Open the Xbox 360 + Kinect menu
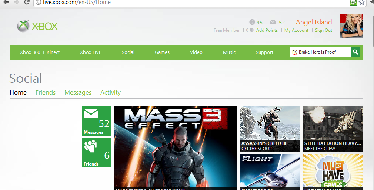The height and width of the screenshot is (190, 374). pos(40,52)
